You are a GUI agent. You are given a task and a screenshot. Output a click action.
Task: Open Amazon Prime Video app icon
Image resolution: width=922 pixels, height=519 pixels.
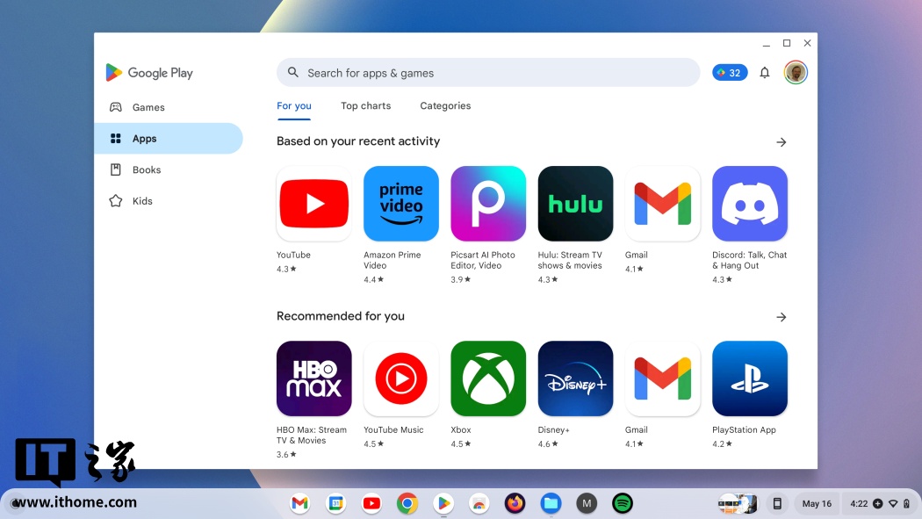(401, 204)
